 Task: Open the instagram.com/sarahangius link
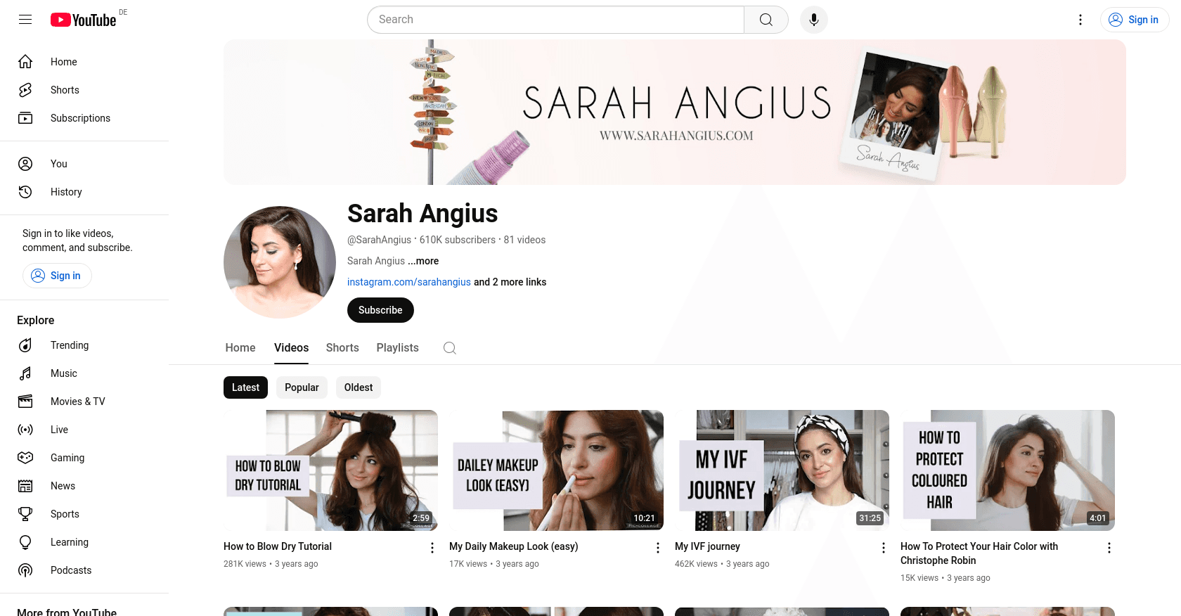(408, 282)
